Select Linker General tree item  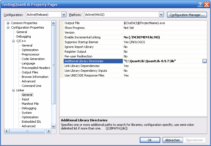click(x=27, y=95)
